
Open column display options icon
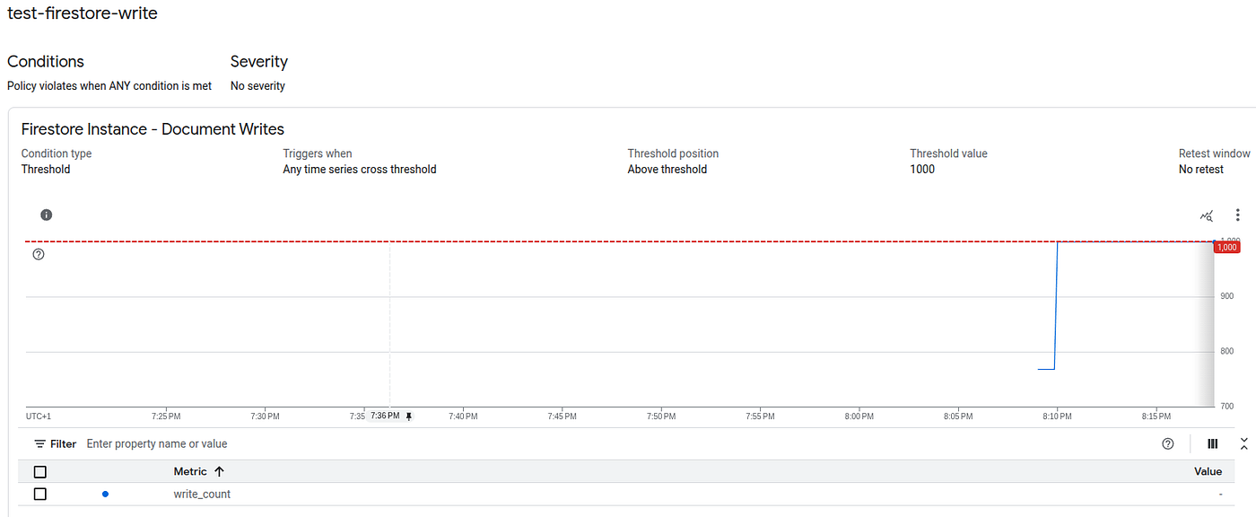1213,444
